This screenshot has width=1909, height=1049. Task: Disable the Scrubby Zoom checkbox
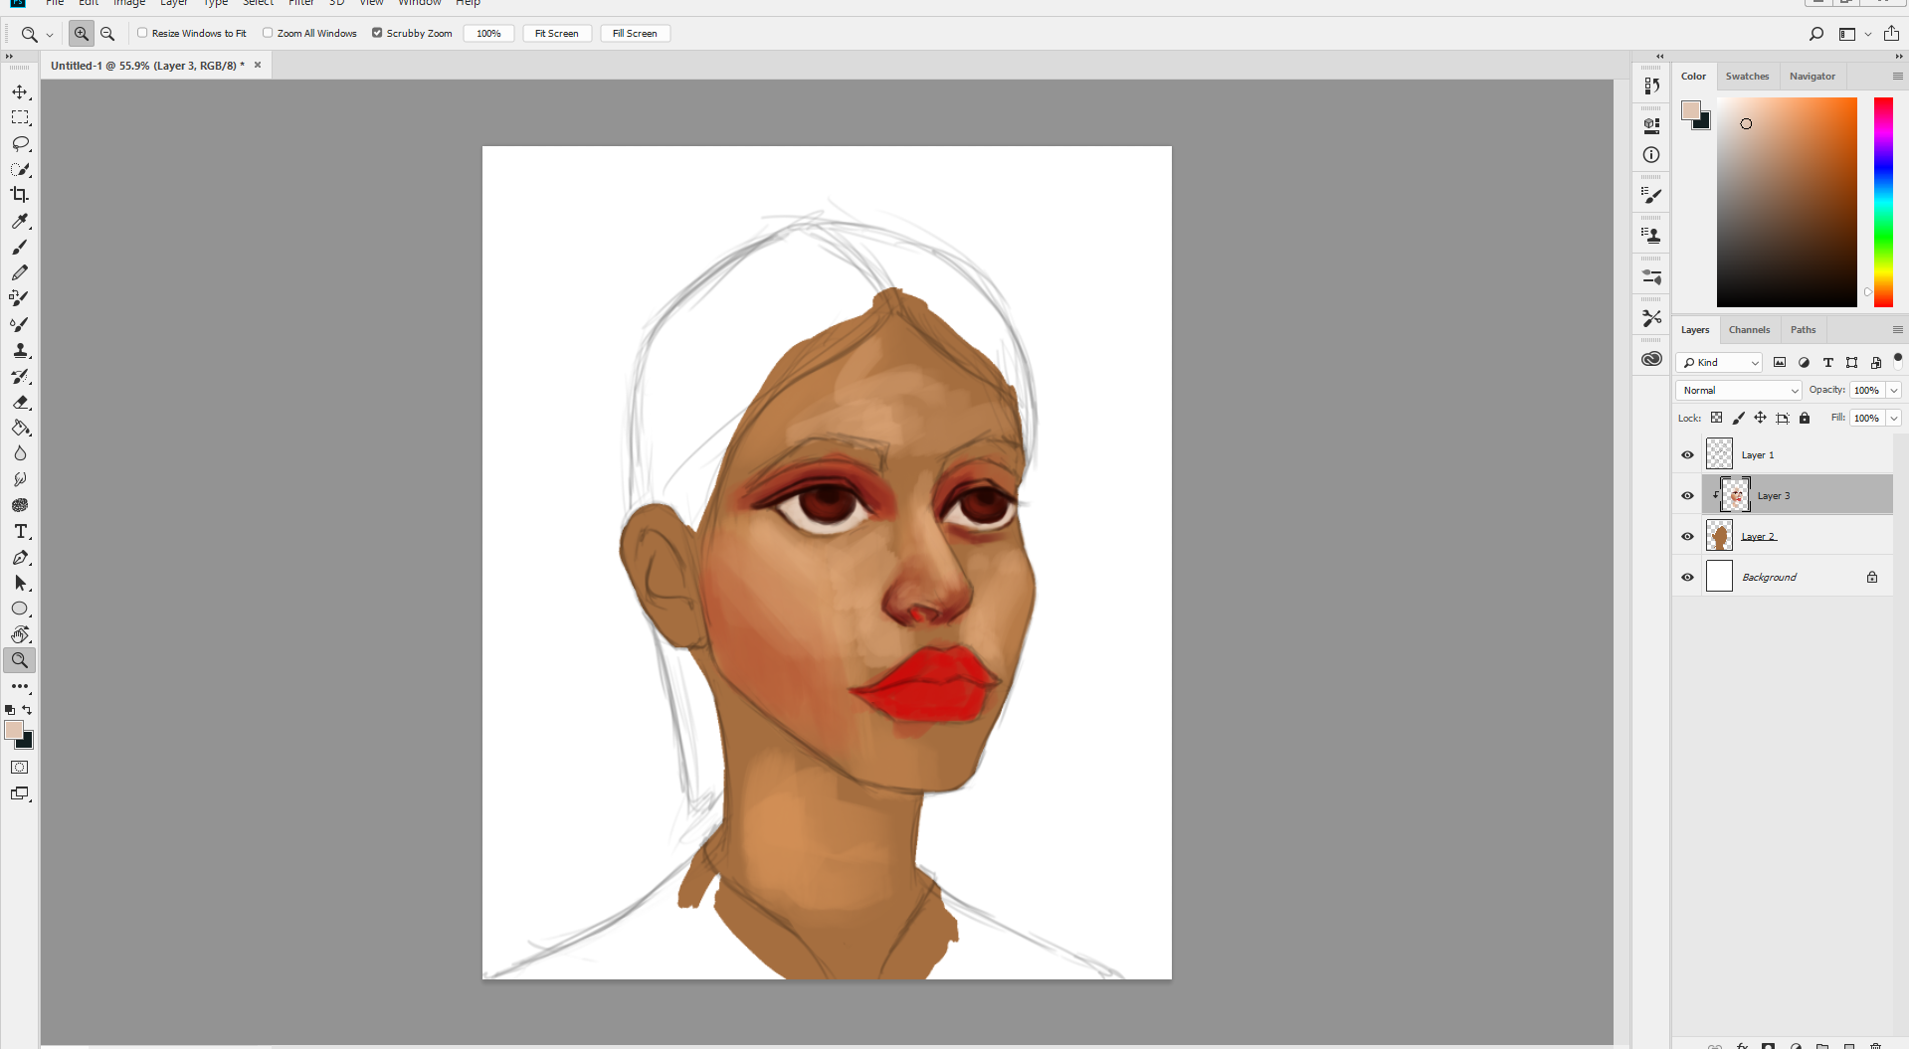tap(377, 33)
